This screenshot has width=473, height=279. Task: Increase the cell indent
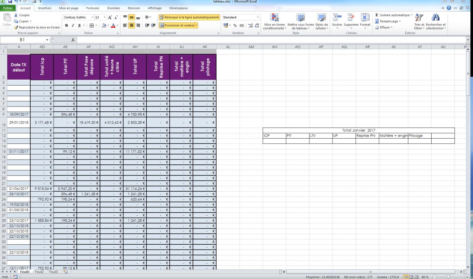click(153, 25)
